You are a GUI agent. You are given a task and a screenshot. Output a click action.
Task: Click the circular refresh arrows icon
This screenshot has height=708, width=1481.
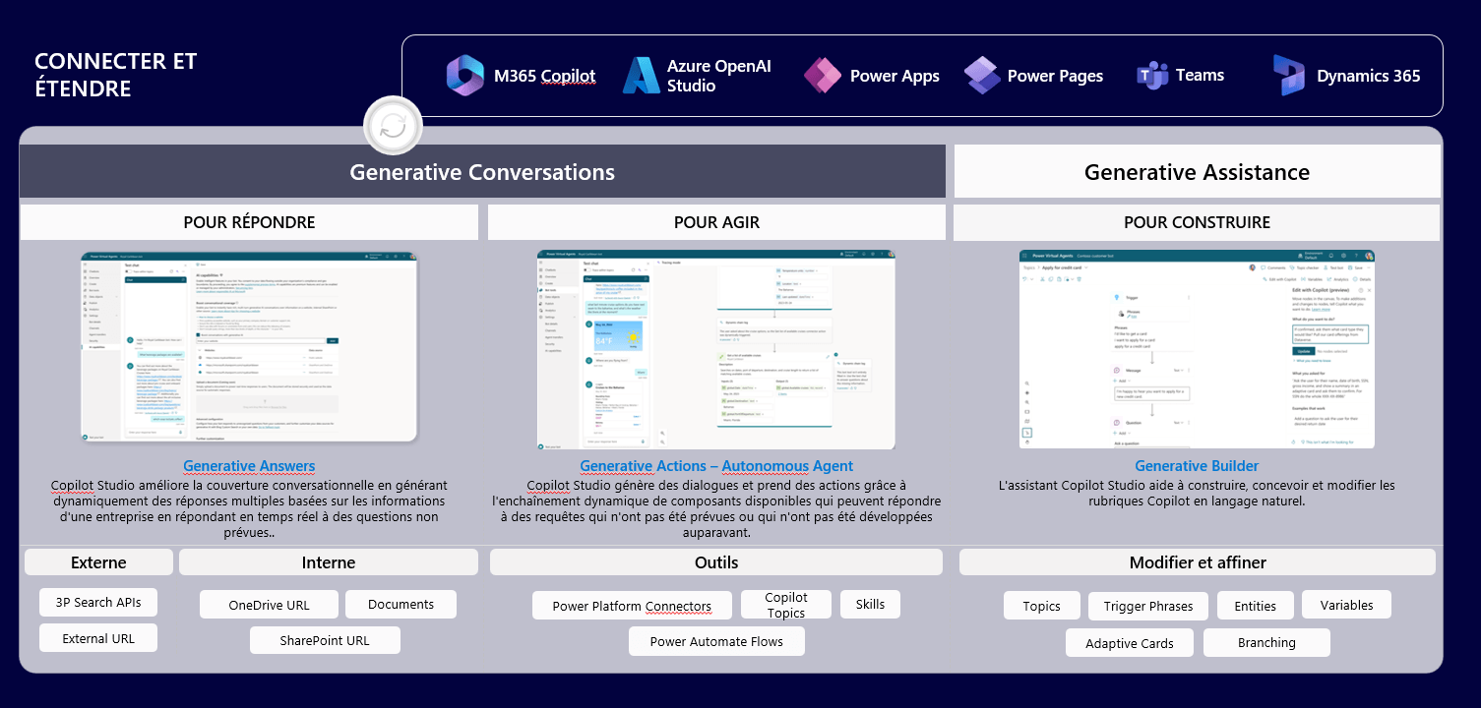pyautogui.click(x=393, y=126)
